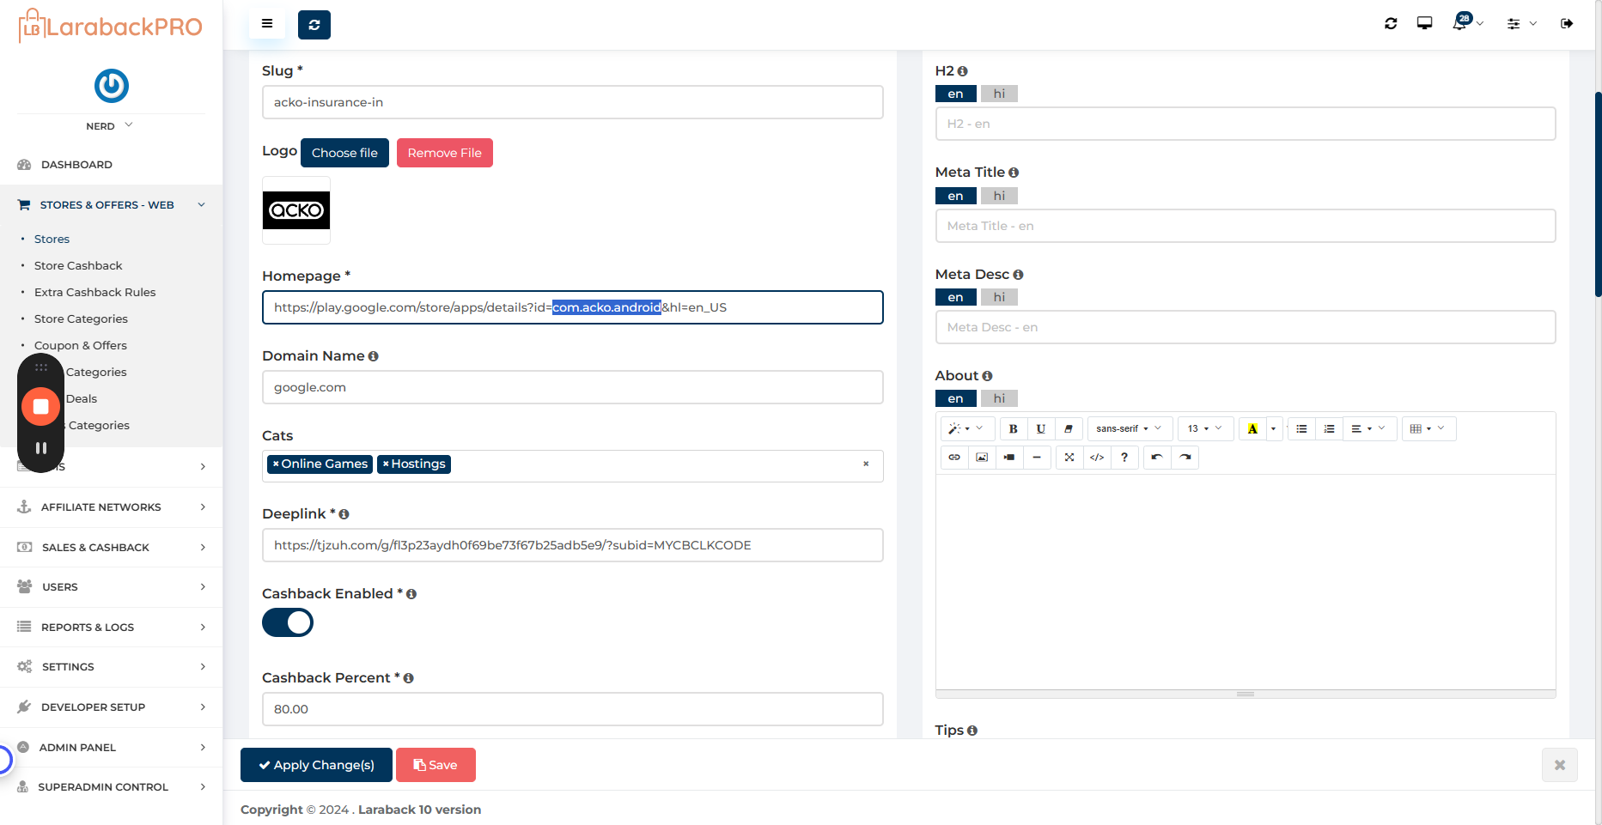
Task: Clear all Cats selections
Action: [x=866, y=464]
